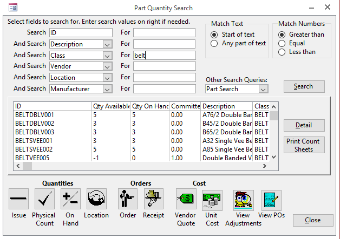Click the Search button

pyautogui.click(x=304, y=86)
